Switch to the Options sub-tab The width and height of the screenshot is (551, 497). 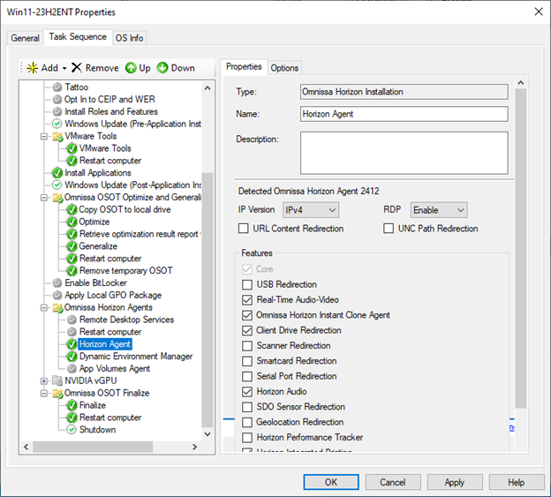284,68
